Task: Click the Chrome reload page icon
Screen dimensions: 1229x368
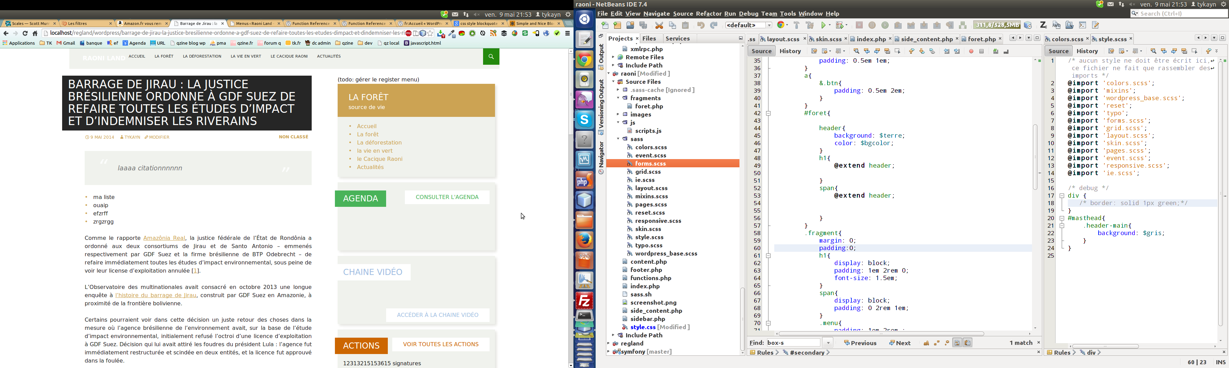Action: [x=25, y=33]
